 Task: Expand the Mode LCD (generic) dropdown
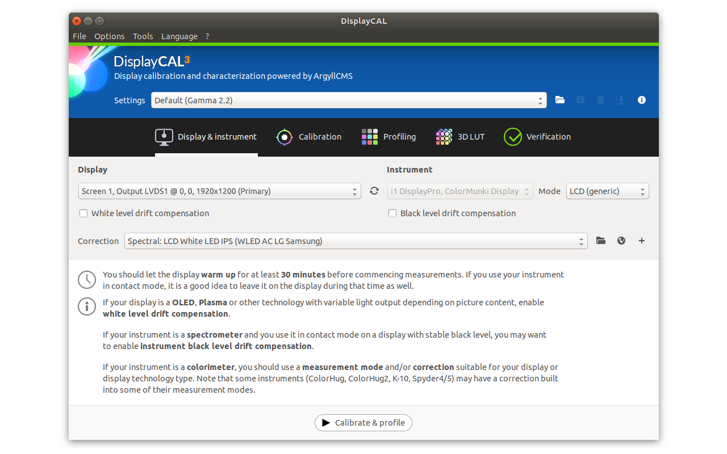[607, 191]
